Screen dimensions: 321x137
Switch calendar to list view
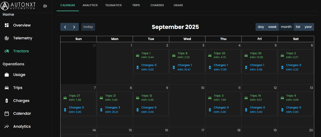(298, 27)
